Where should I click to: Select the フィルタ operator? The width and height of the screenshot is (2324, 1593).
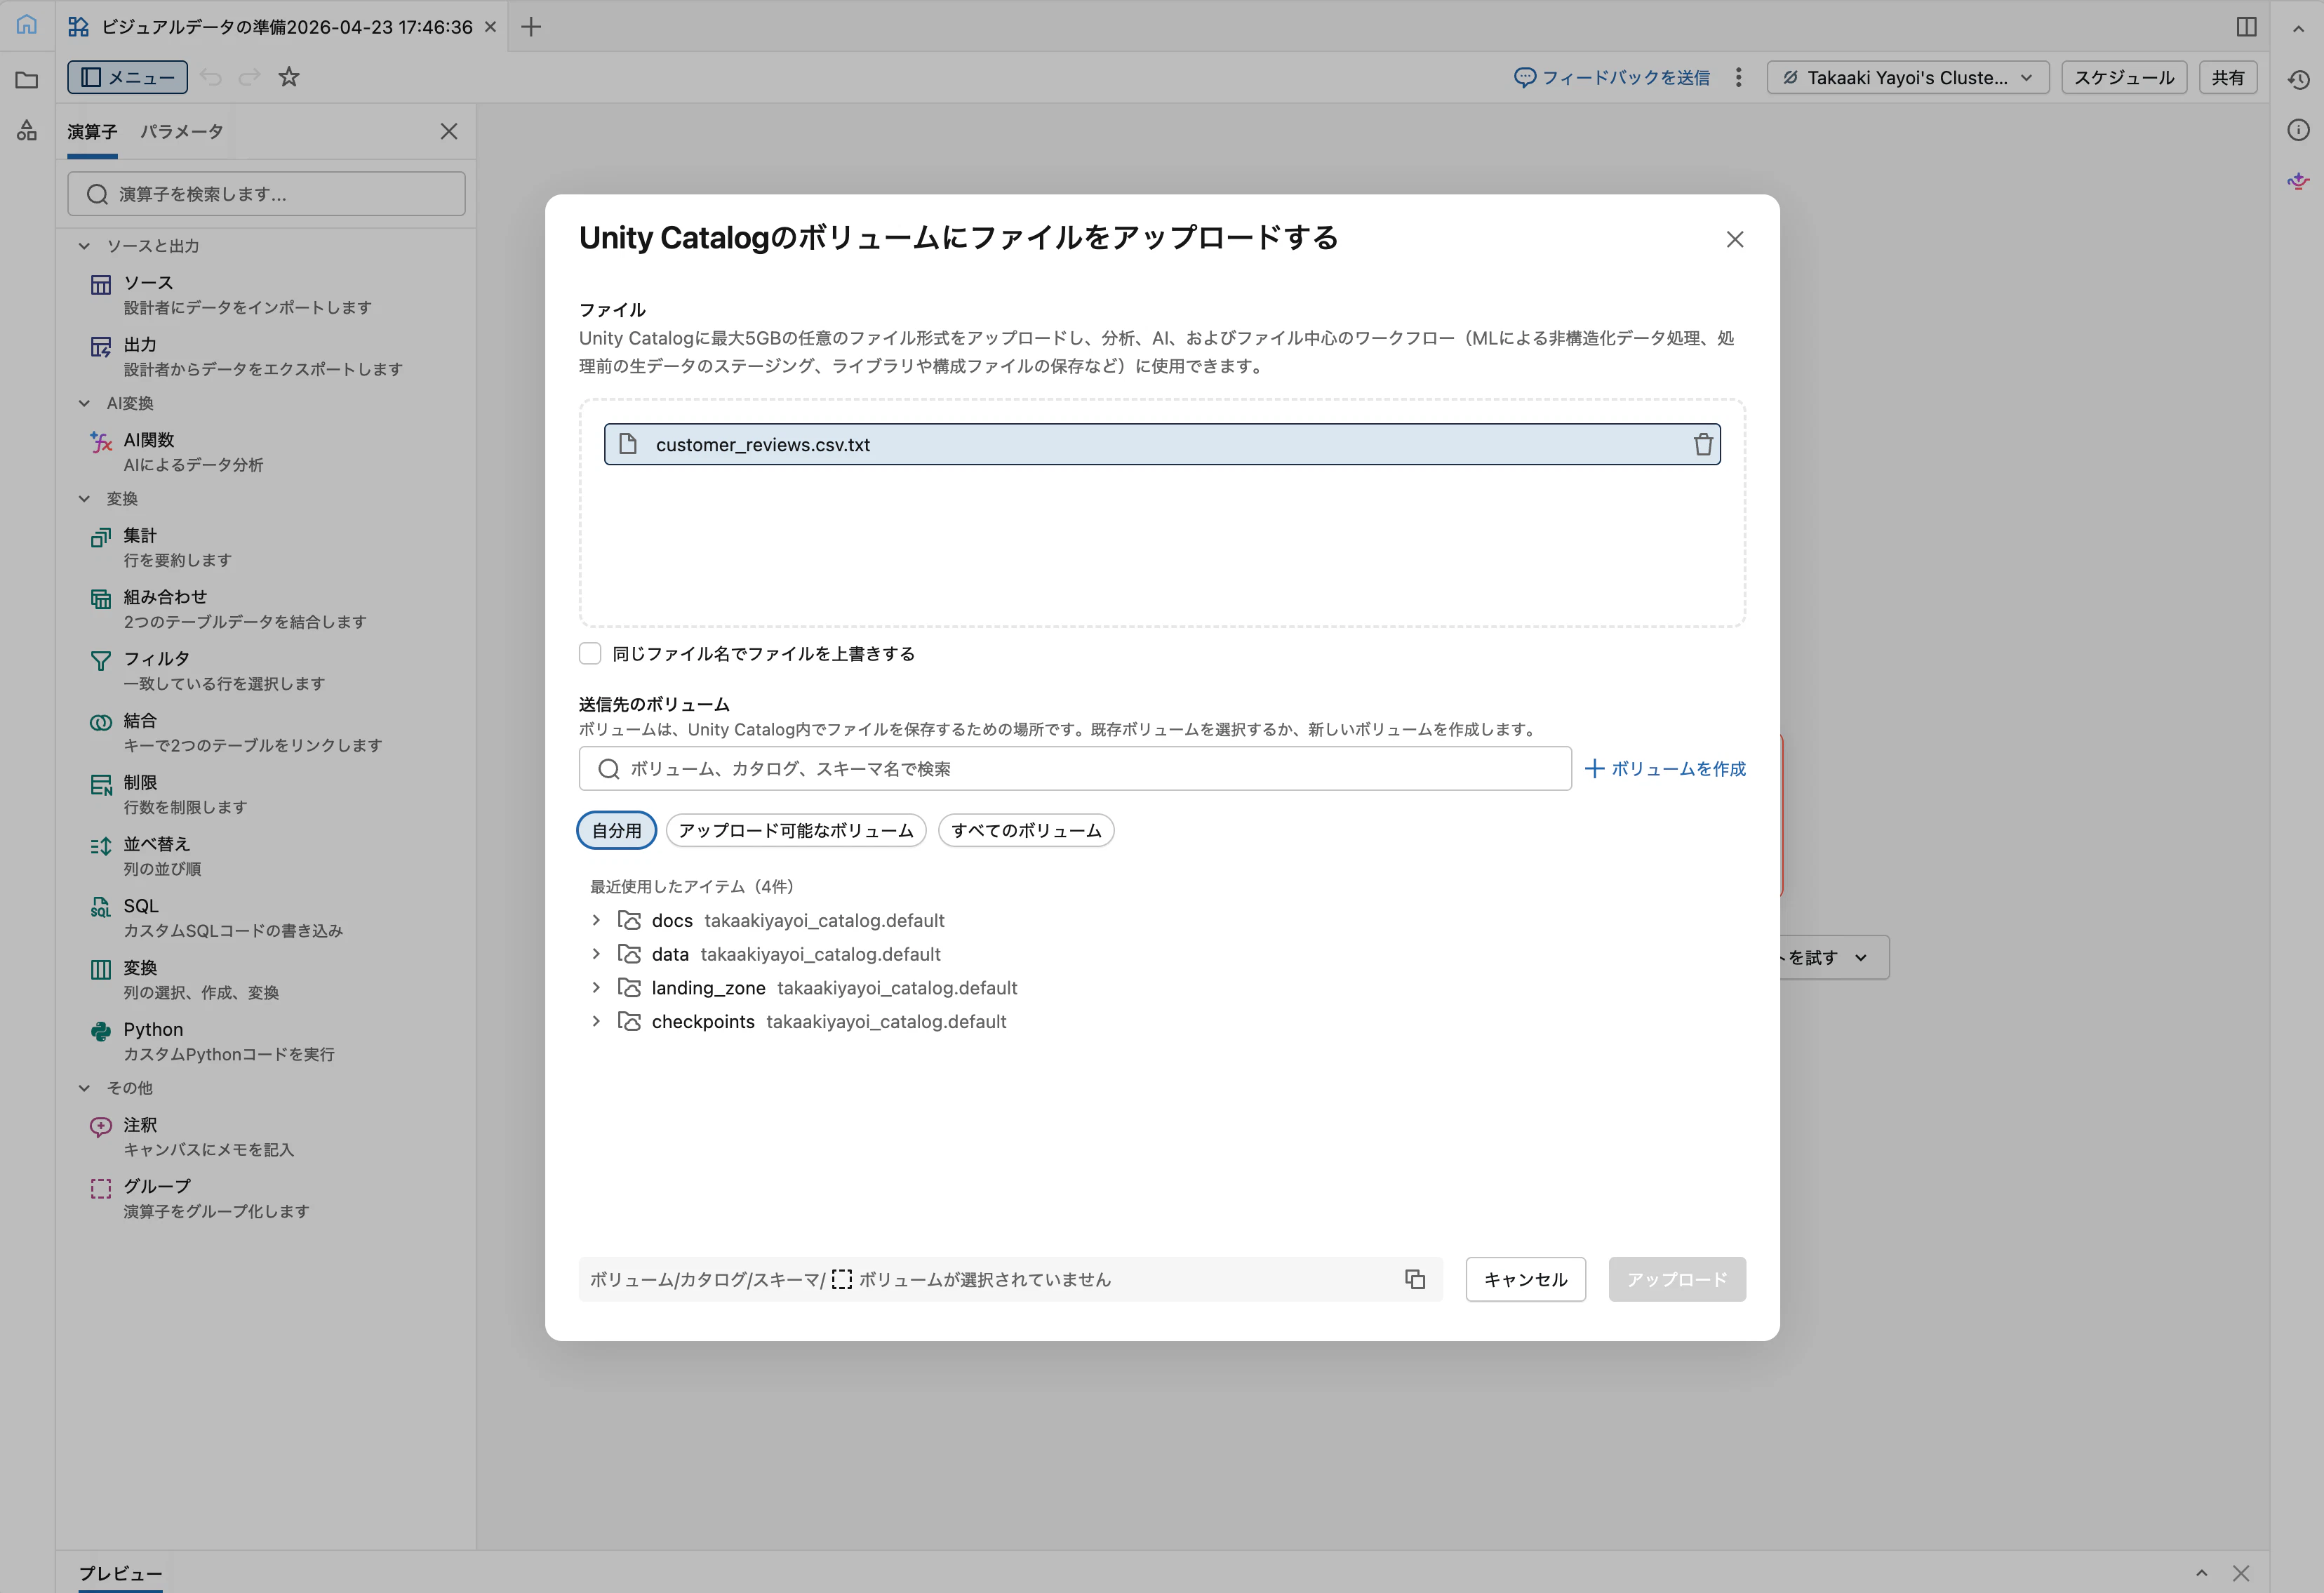(156, 658)
